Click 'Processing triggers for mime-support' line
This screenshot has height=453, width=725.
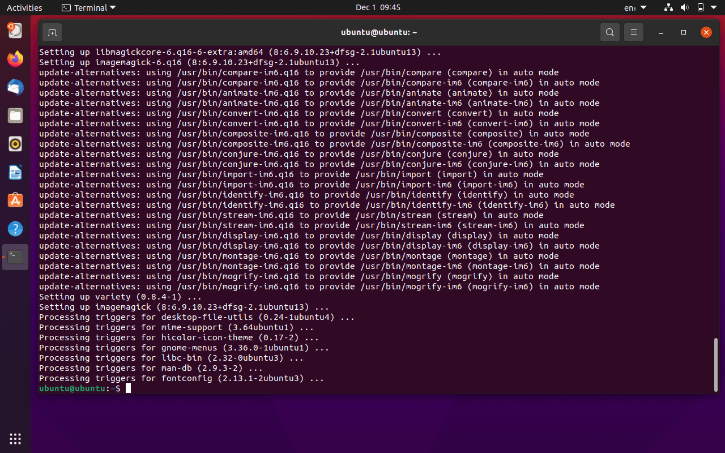177,327
